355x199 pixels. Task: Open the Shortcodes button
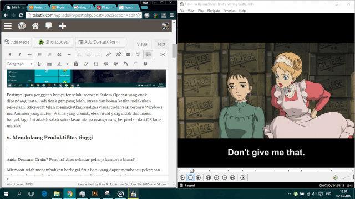[x=53, y=42]
